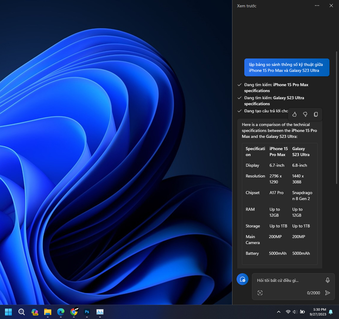The image size is (339, 319).
Task: Open Copilot's more options menu
Action: click(317, 6)
